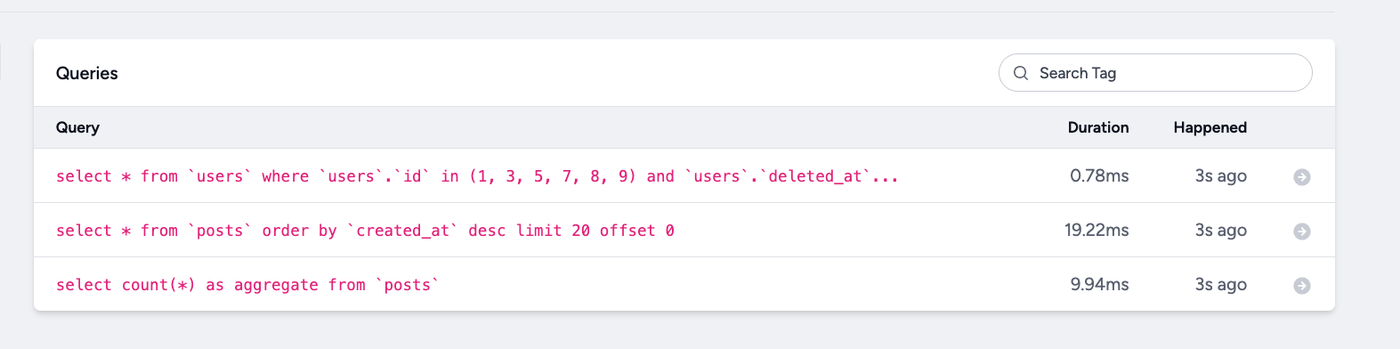This screenshot has width=1400, height=349.
Task: Click "3s ago" on the count query row
Action: (1220, 285)
